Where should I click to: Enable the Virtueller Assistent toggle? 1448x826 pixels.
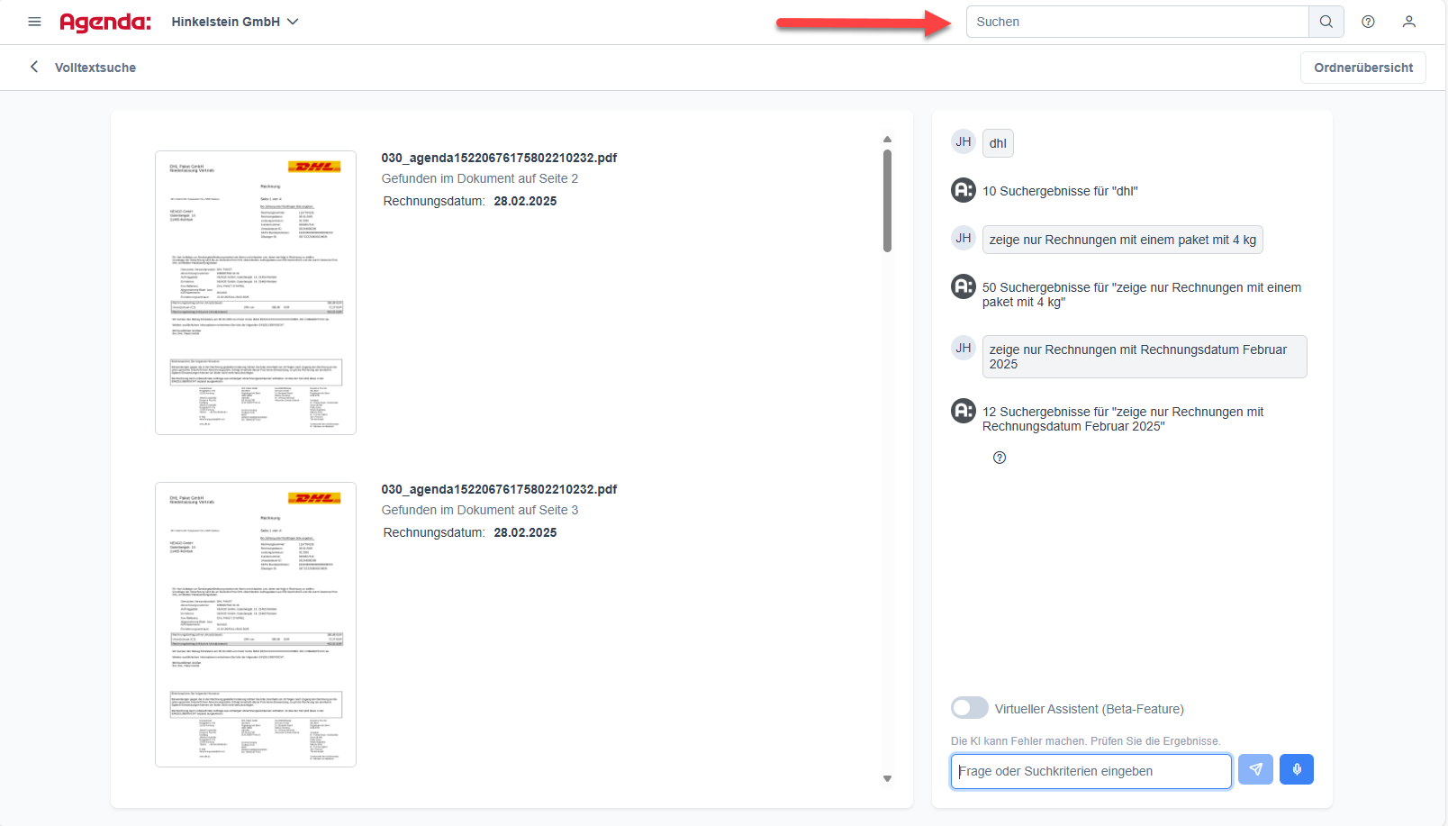pos(970,708)
